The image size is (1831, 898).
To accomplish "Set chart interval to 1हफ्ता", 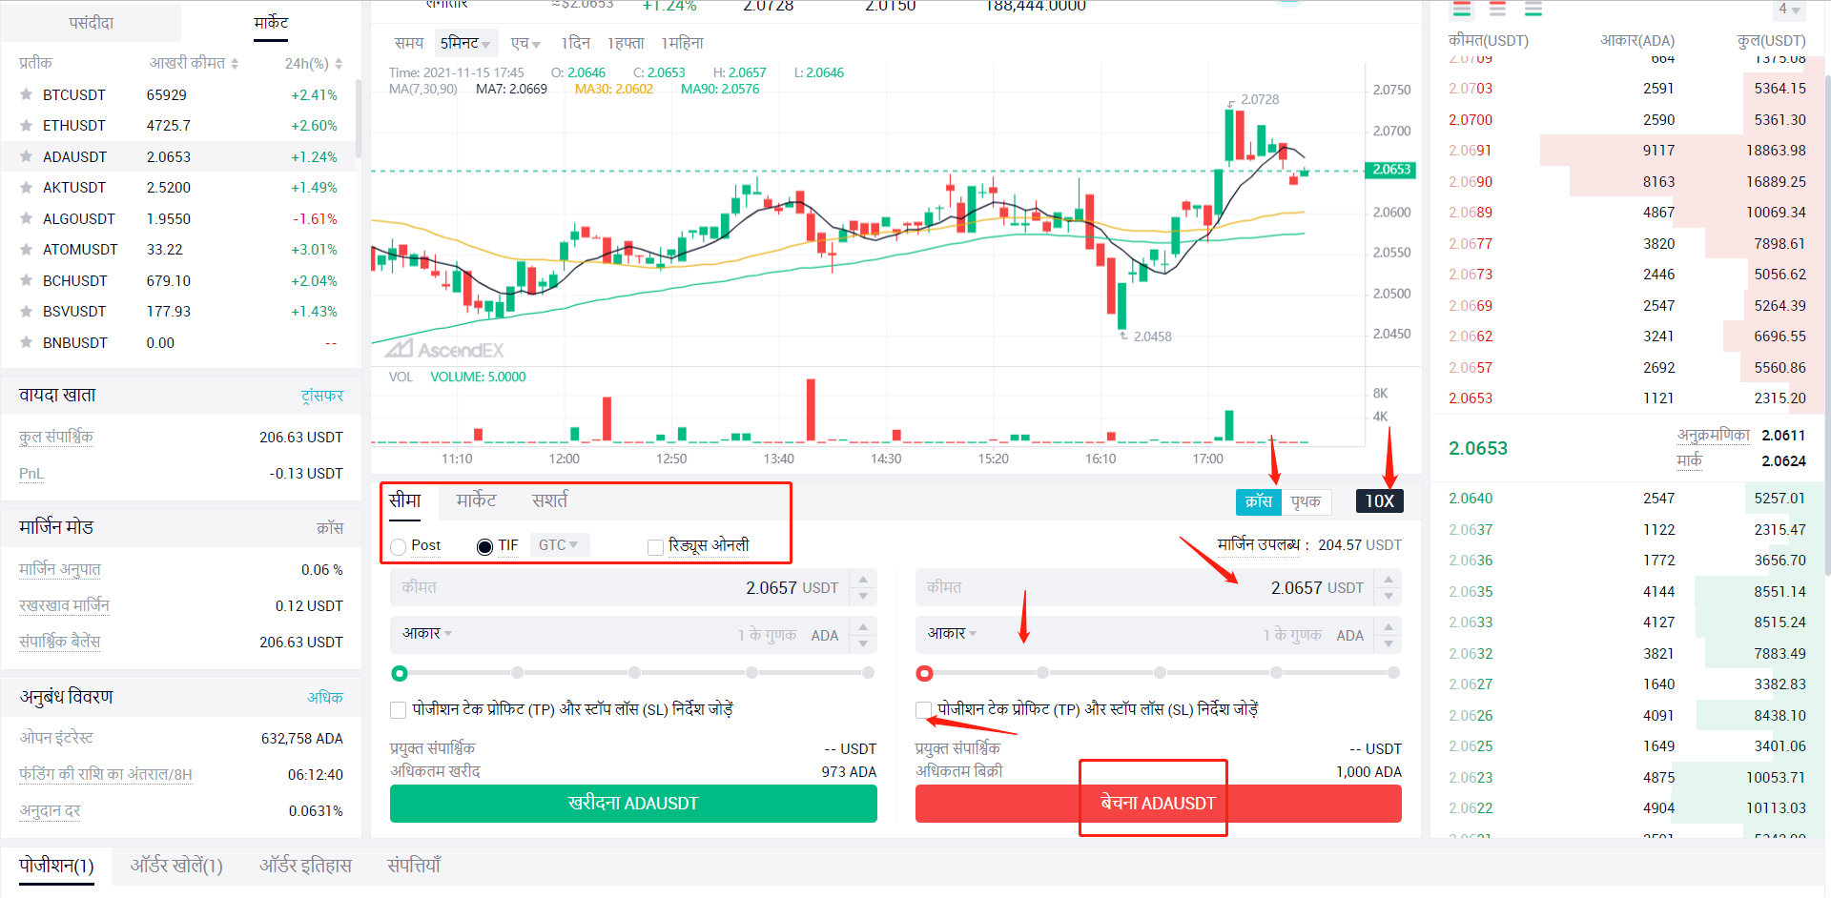I will pyautogui.click(x=627, y=43).
